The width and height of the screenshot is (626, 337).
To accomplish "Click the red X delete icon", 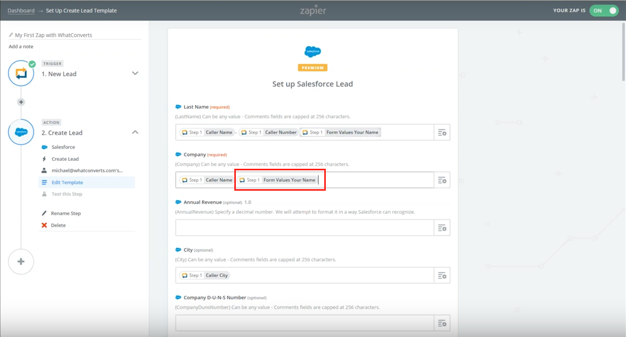I will pyautogui.click(x=44, y=225).
